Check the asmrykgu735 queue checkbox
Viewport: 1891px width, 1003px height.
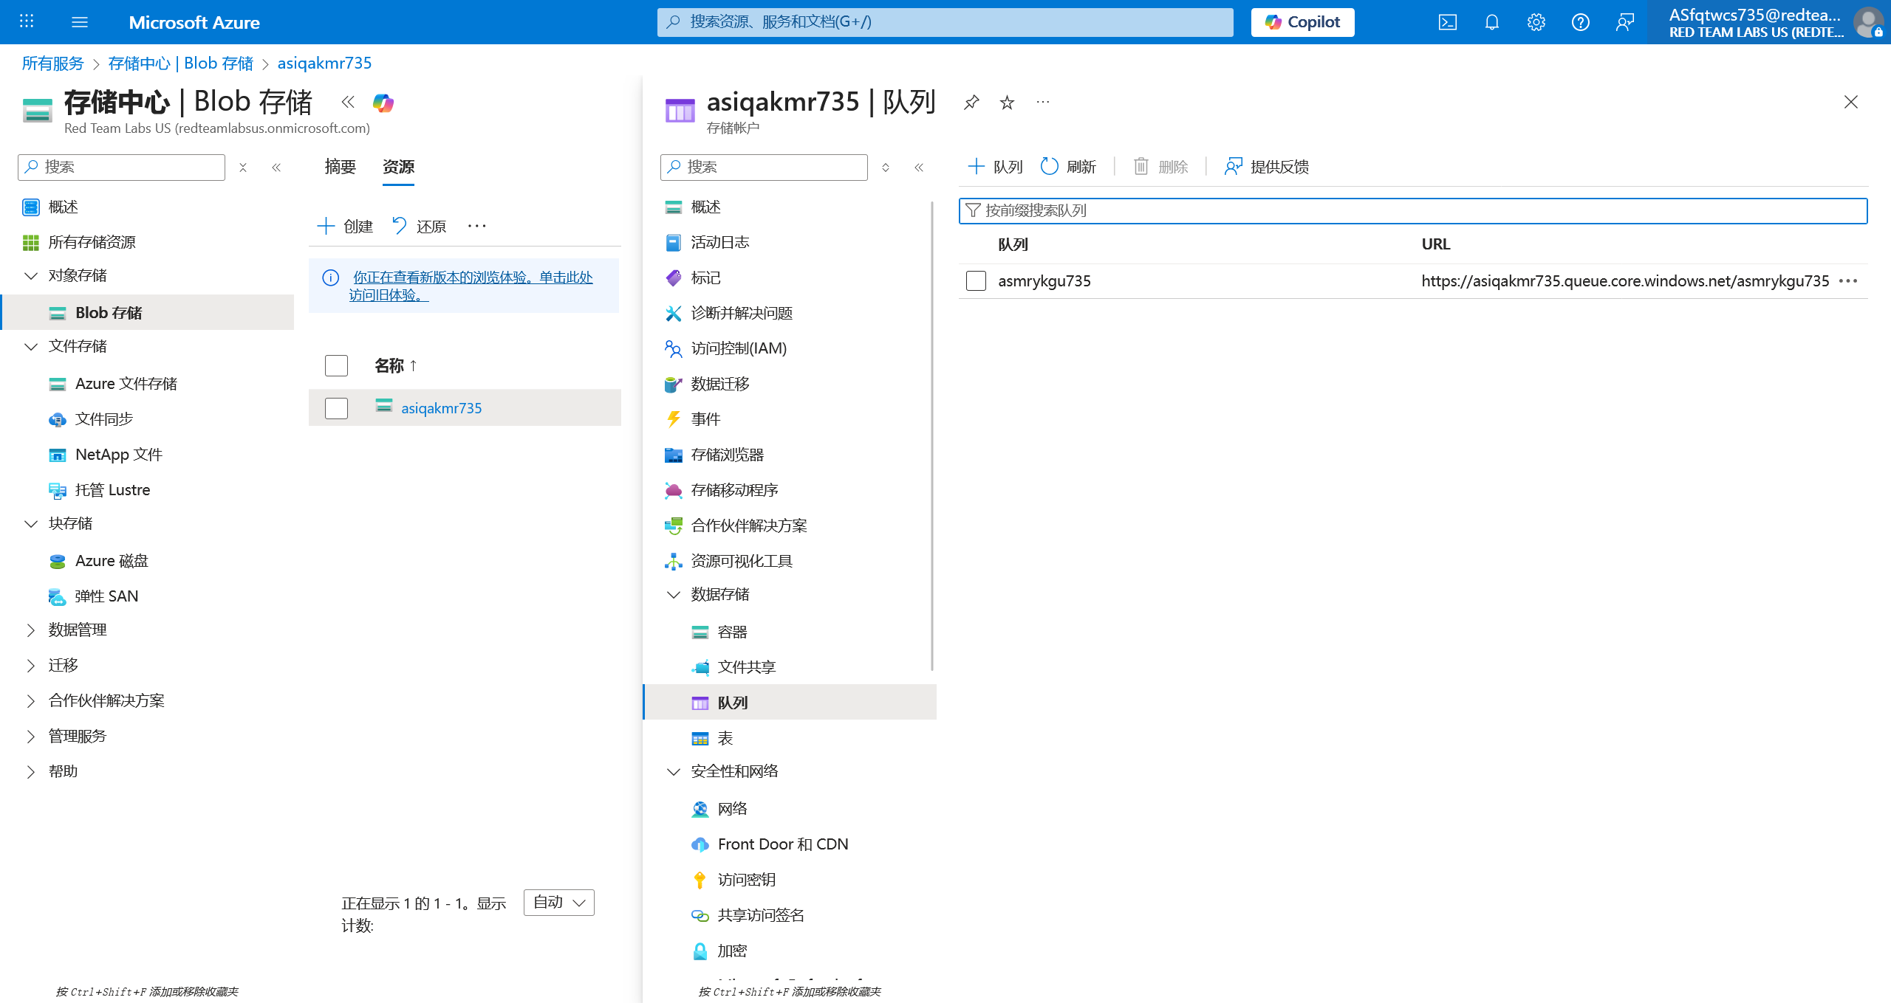pyautogui.click(x=976, y=280)
